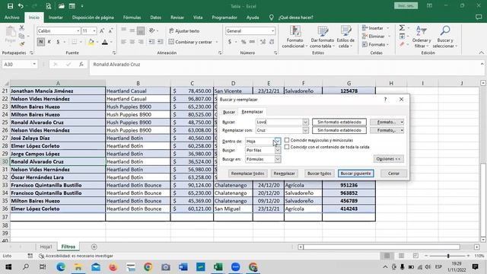Switch to Page Layout view icon
Screen dimensions: 487x274
tap(401, 256)
